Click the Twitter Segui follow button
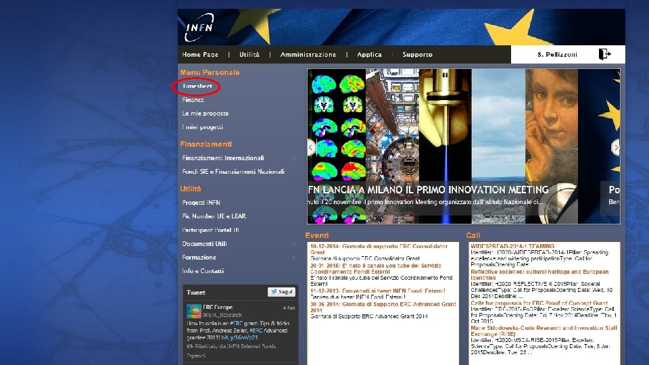Viewport: 649px width, 365px height. pos(281,292)
